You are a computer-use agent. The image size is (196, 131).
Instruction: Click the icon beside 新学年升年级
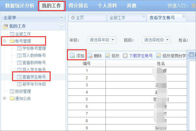click(19, 84)
